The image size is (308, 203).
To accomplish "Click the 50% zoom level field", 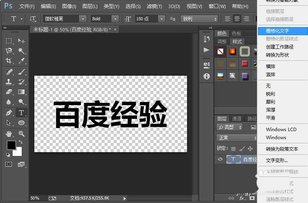I will [x=35, y=198].
